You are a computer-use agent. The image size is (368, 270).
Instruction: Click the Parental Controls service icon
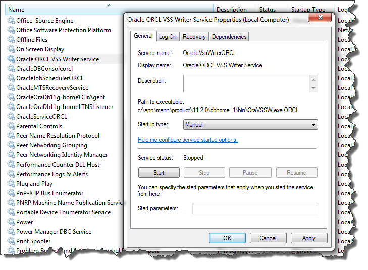point(11,126)
